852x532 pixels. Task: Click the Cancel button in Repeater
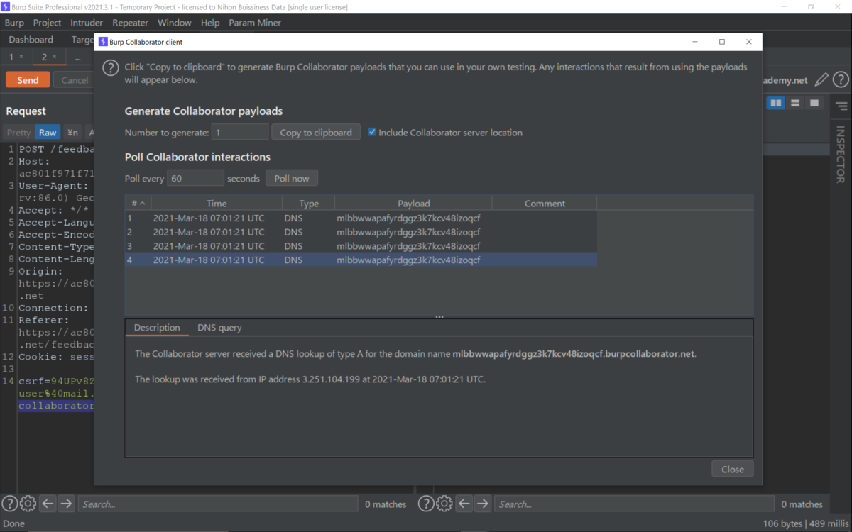point(75,80)
